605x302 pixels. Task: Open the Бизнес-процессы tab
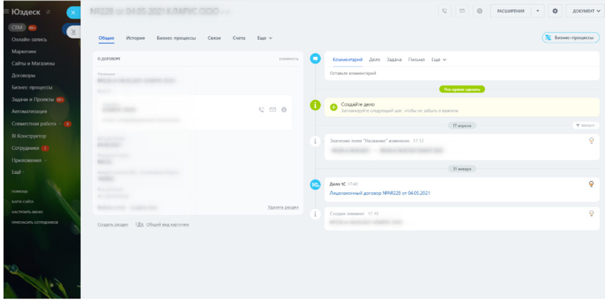click(176, 38)
